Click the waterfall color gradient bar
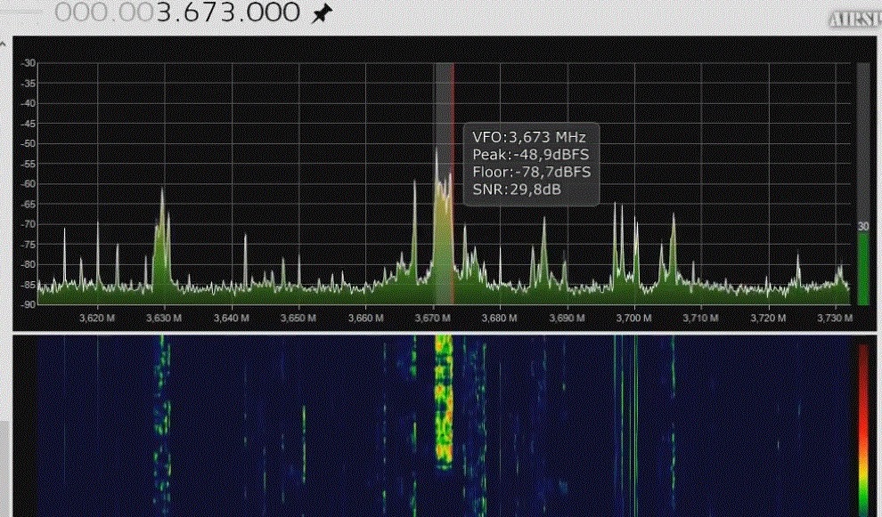The width and height of the screenshot is (882, 517). [863, 430]
